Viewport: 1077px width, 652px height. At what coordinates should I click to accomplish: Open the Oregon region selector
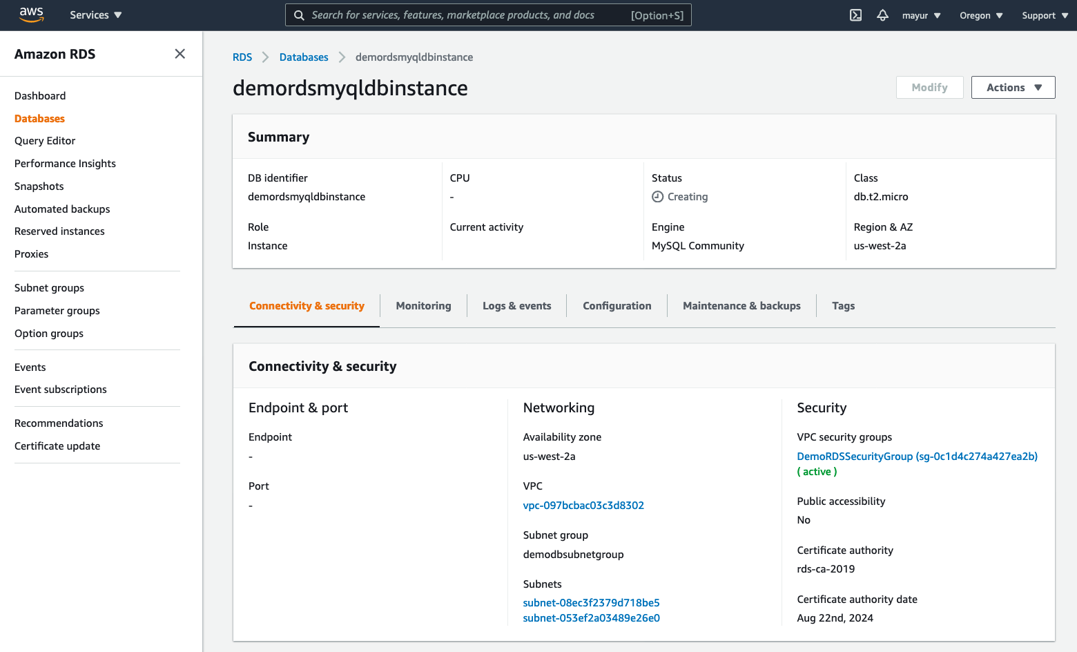pyautogui.click(x=980, y=15)
